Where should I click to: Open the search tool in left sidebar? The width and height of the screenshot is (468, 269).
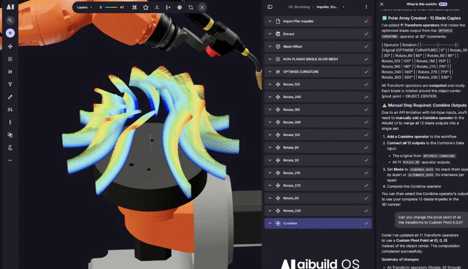pos(10,20)
